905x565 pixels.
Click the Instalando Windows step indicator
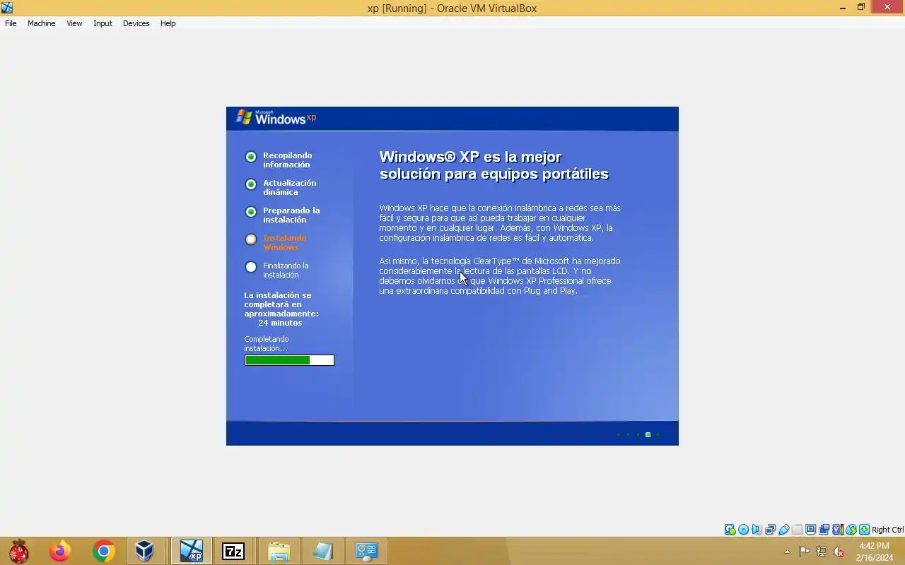(x=250, y=239)
